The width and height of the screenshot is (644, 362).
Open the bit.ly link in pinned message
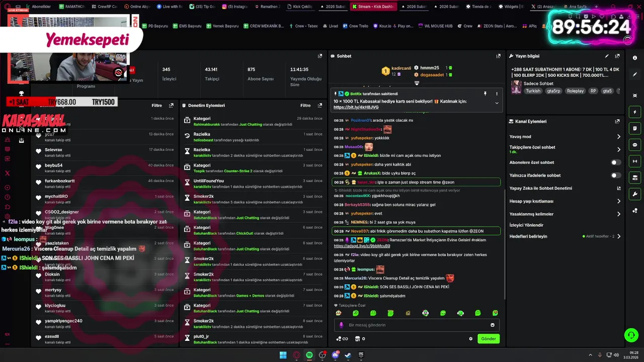(x=356, y=107)
